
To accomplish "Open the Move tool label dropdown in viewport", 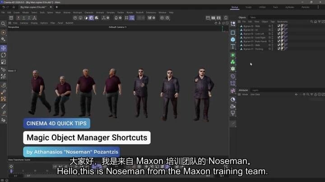I will tap(12, 71).
